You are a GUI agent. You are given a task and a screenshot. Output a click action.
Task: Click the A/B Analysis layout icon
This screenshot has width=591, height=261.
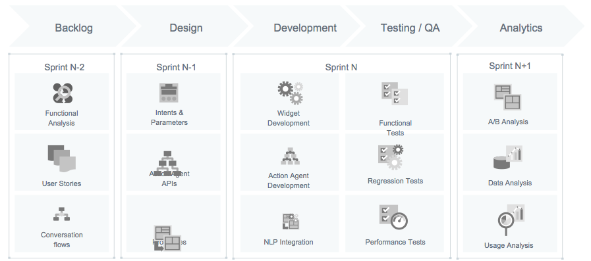(508, 97)
